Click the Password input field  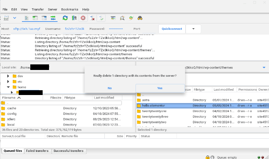pyautogui.click(x=119, y=29)
